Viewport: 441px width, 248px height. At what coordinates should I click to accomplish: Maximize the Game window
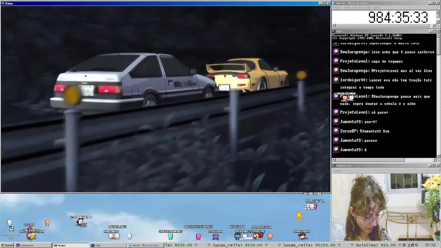(x=324, y=3)
